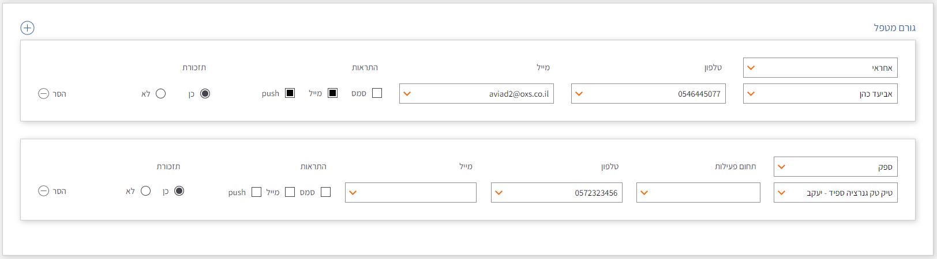This screenshot has height=259, width=937.
Task: Check the מייל checkbox in supplier row
Action: tap(290, 192)
